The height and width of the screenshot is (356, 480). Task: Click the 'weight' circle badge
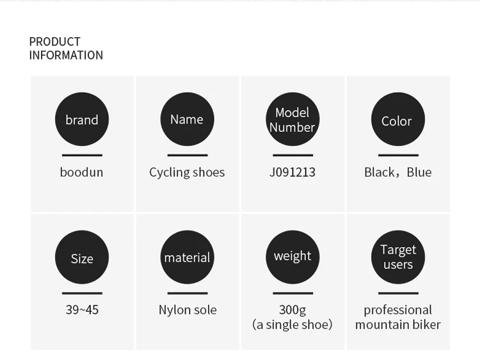[292, 257]
